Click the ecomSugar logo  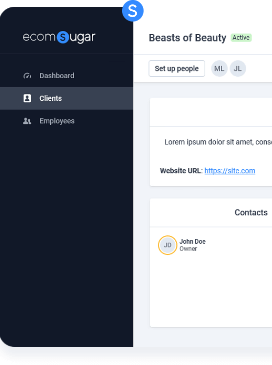point(59,37)
